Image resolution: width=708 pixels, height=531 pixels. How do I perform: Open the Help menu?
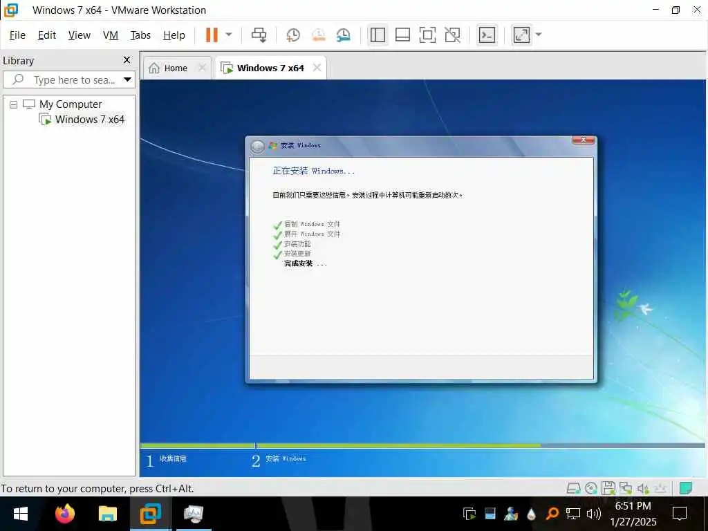[x=174, y=35]
